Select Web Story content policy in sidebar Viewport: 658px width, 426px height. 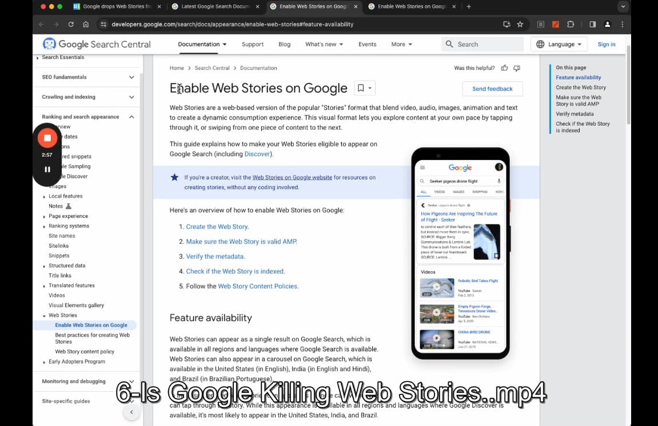pos(85,352)
